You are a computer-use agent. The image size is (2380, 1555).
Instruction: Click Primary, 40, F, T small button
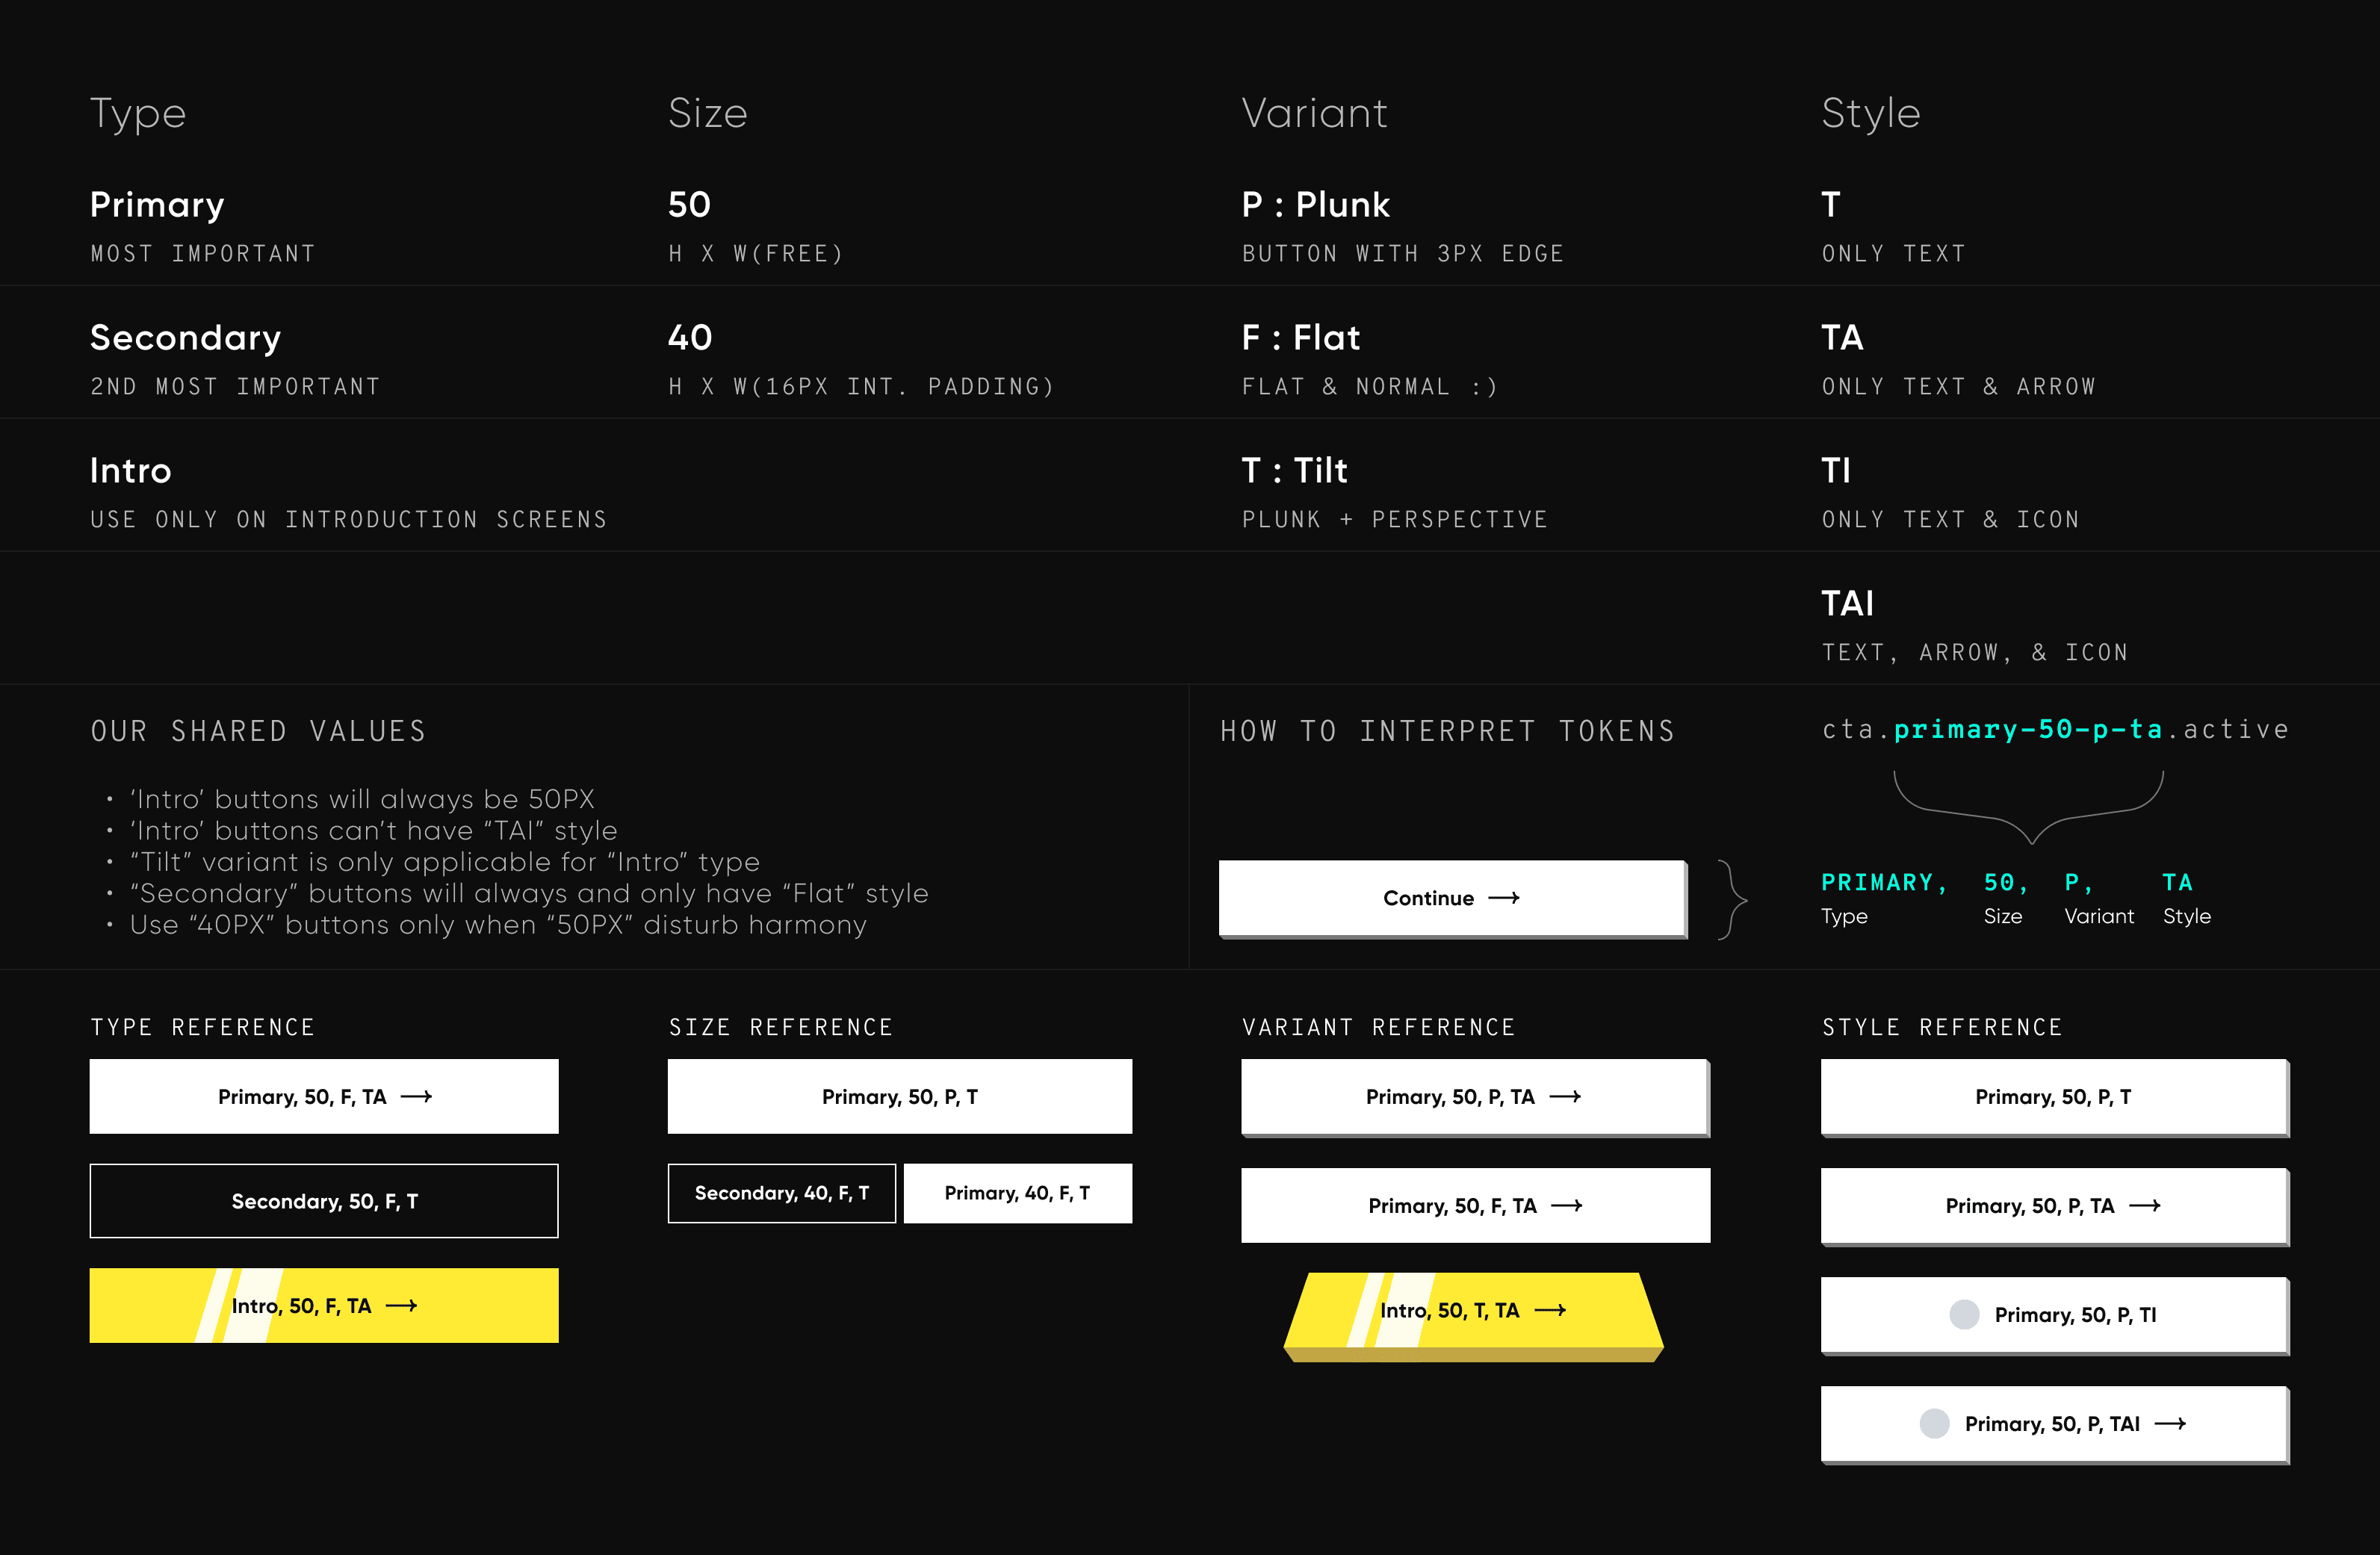coord(1017,1193)
